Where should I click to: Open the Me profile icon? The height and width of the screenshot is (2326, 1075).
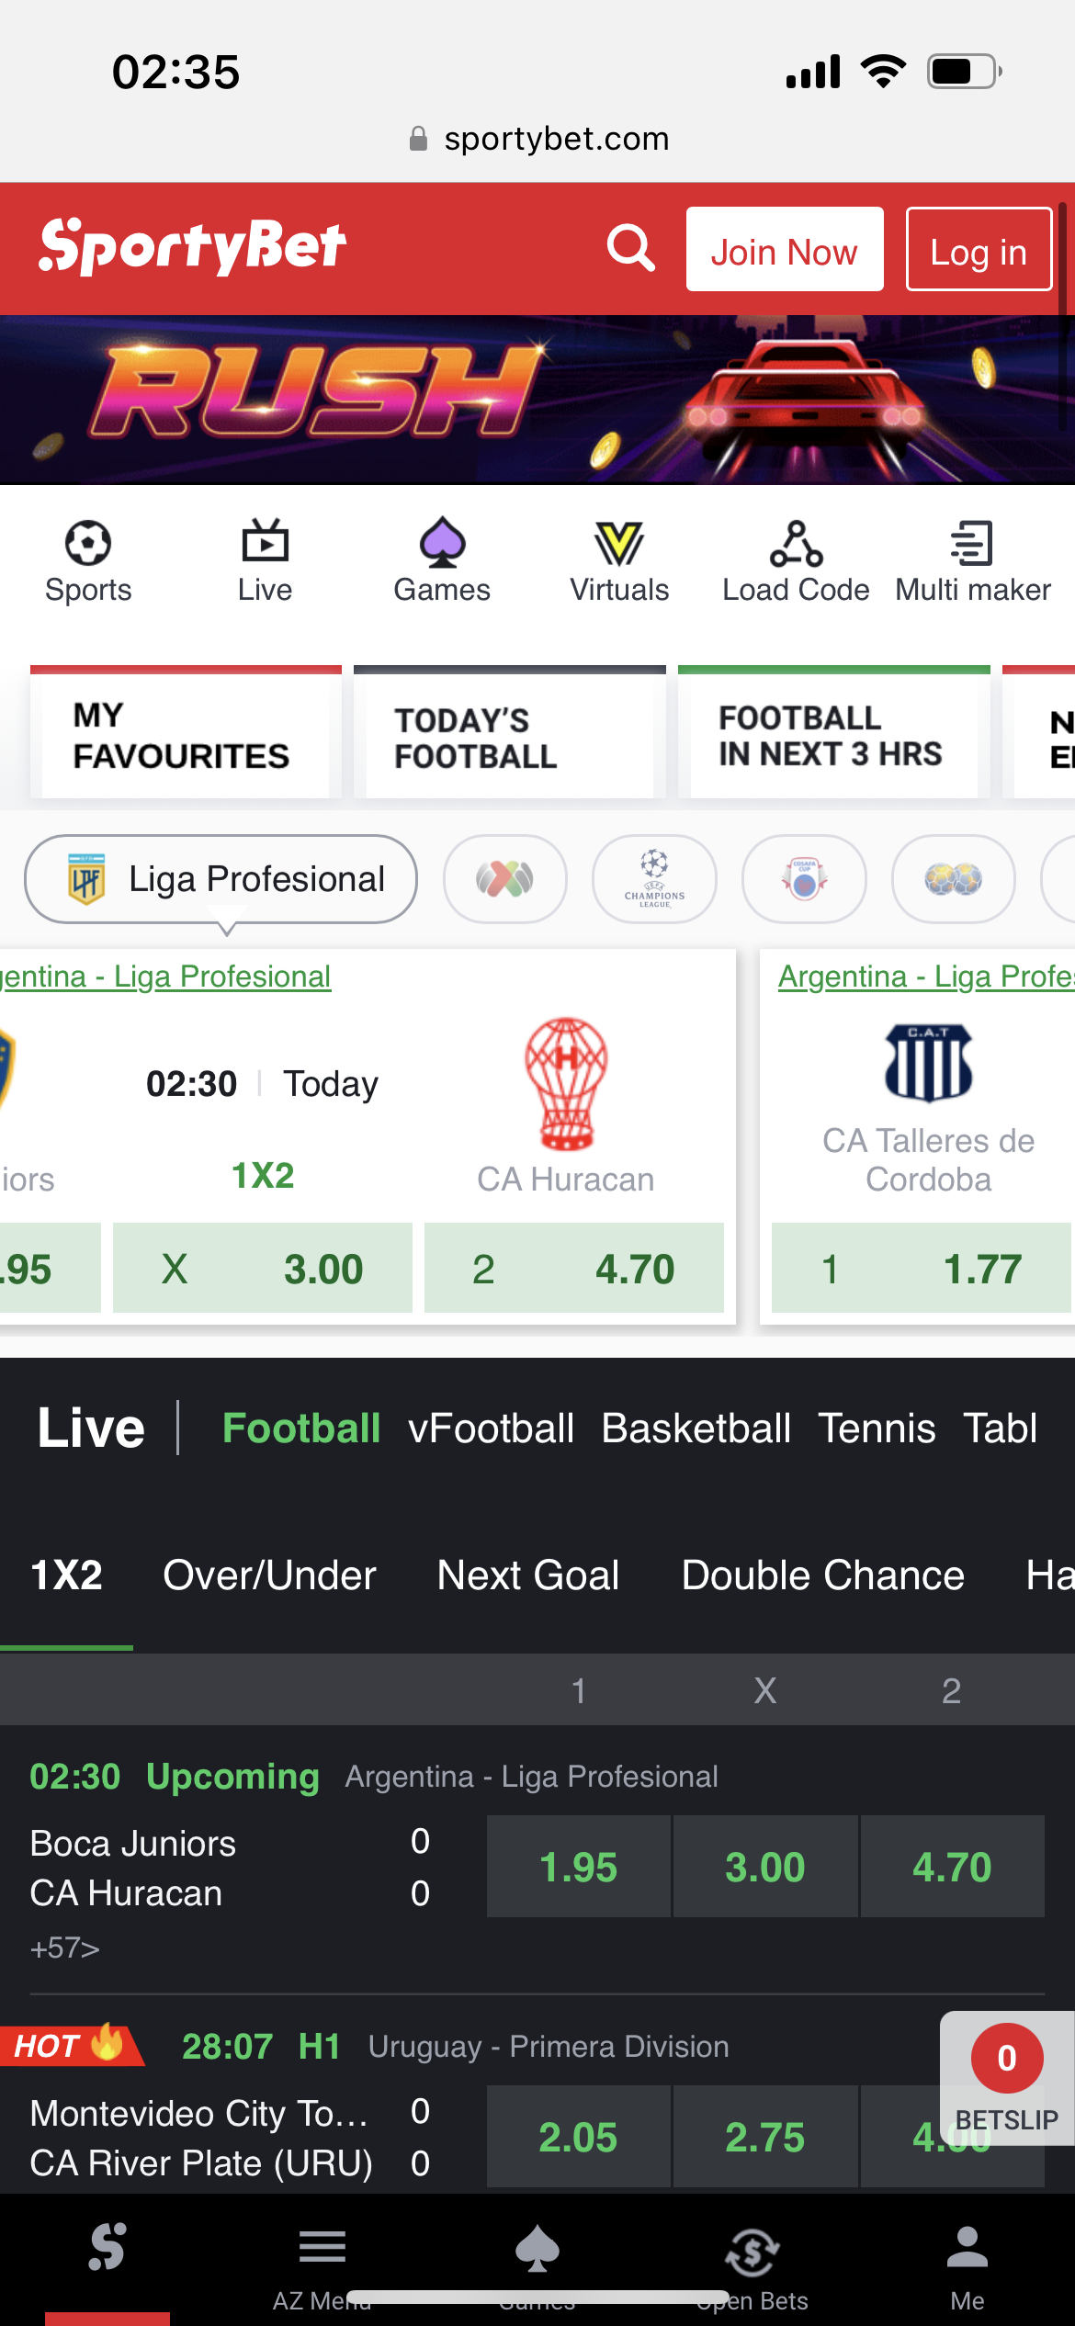point(967,2249)
